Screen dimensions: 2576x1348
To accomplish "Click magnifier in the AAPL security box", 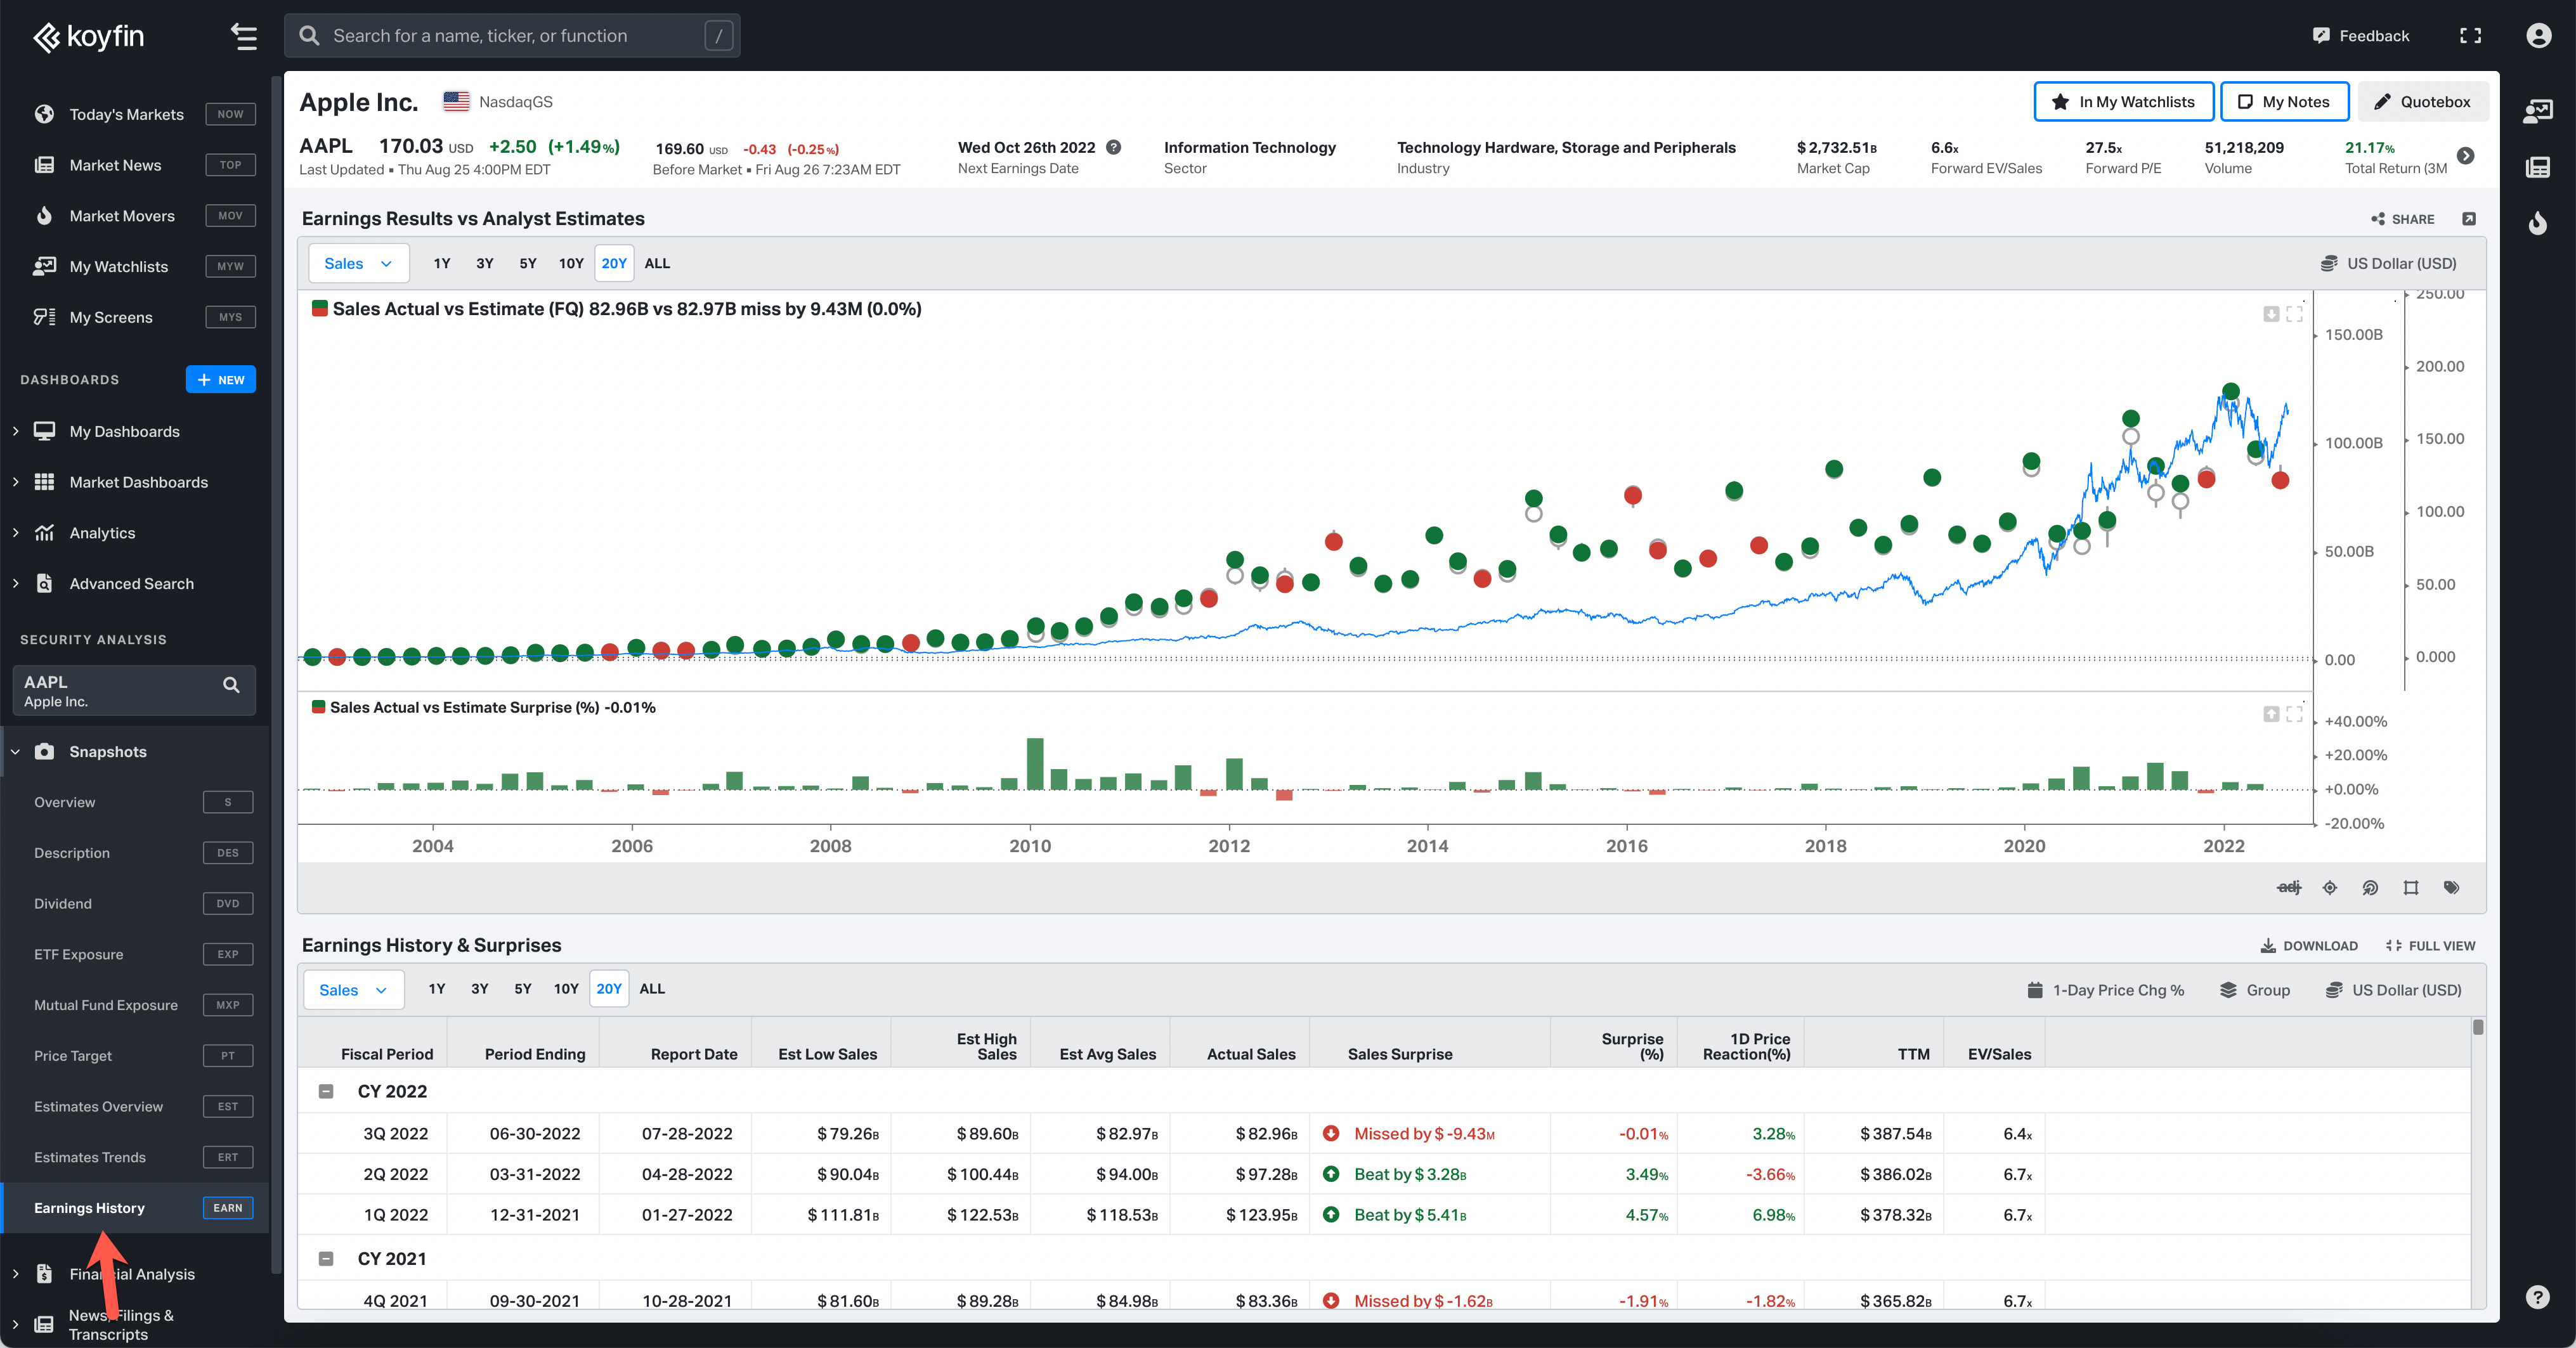I will coord(231,685).
